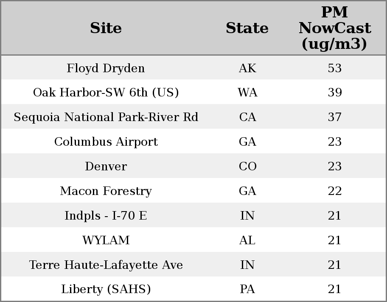Select the Columbus Airport site cell
387x302 pixels.
106,142
